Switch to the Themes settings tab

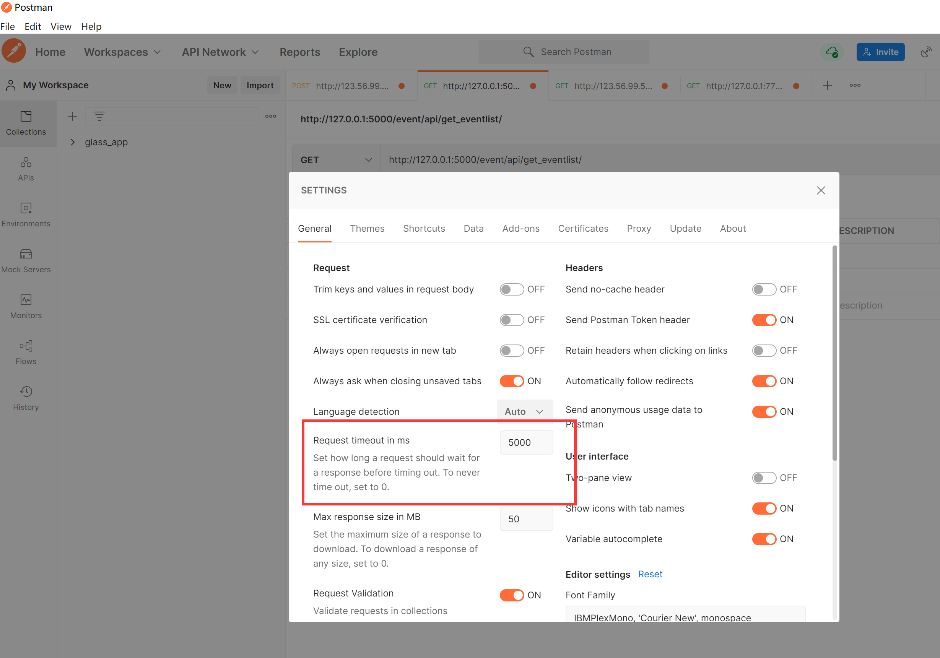[367, 228]
